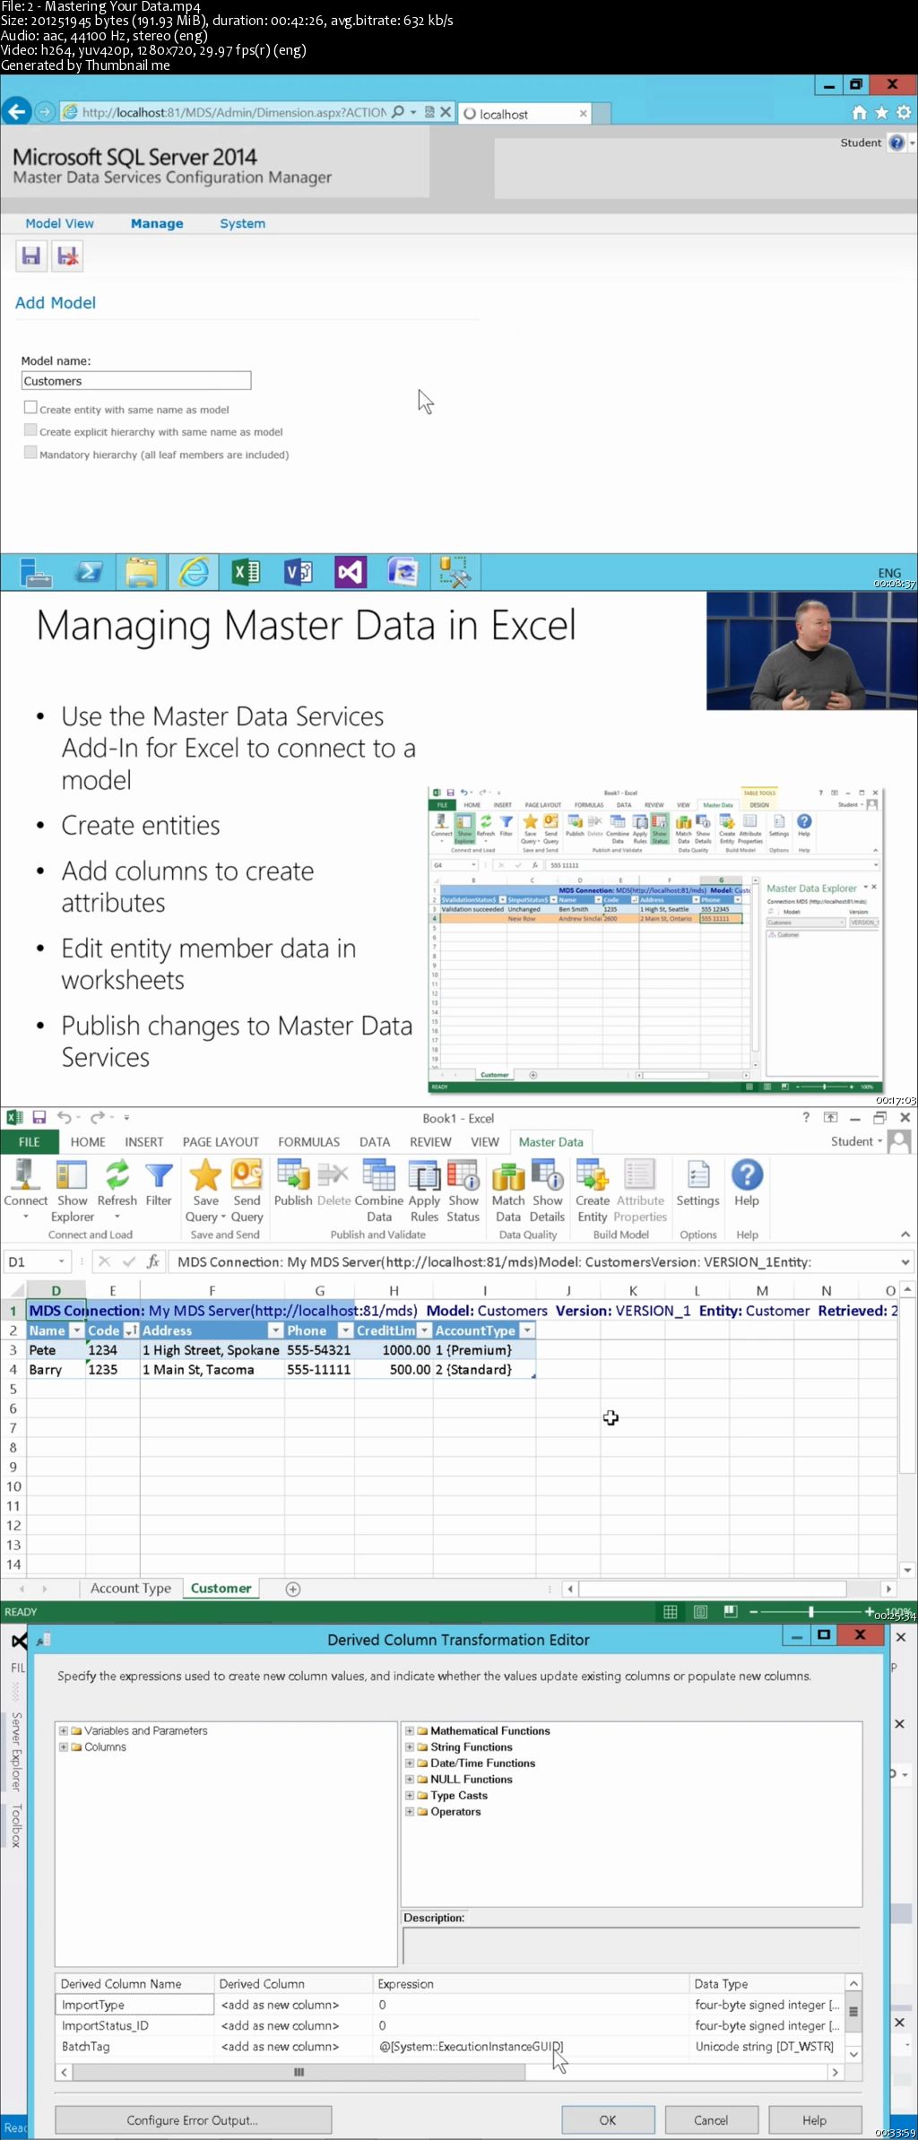Image resolution: width=918 pixels, height=2140 pixels.
Task: Open PowerShell from the taskbar
Action: pyautogui.click(x=88, y=572)
